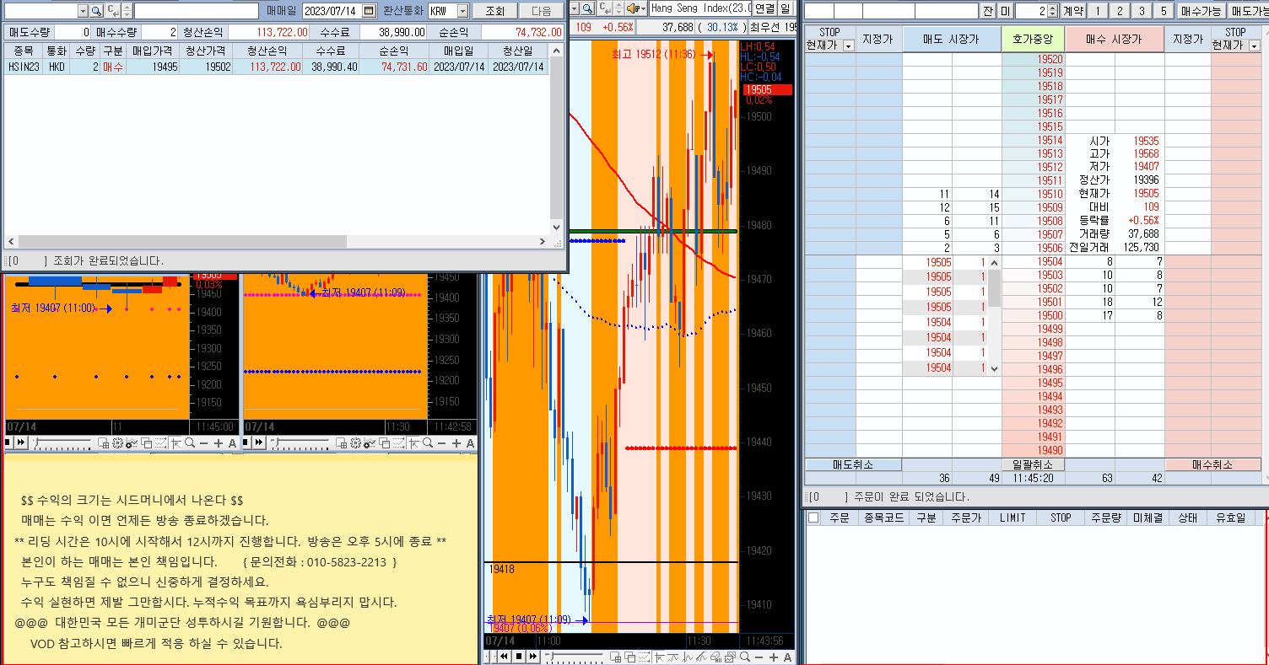
Task: Click the order quantity stepper arrows next to 2
Action: point(1053,11)
